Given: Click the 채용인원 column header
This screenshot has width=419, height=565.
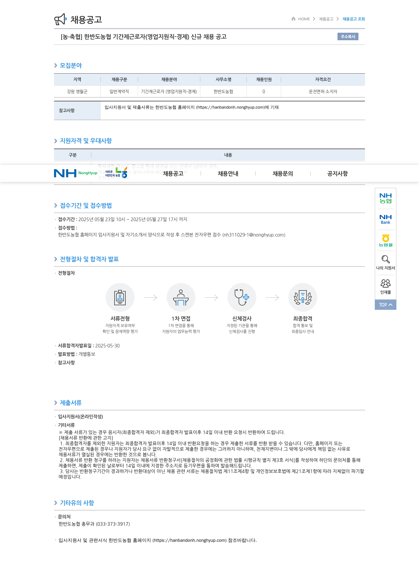Looking at the screenshot, I should (x=264, y=79).
